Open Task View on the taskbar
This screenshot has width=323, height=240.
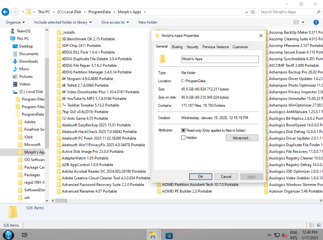(25, 235)
